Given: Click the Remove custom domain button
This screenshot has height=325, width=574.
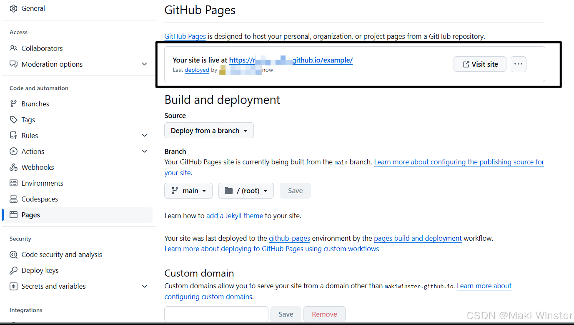Looking at the screenshot, I should [x=324, y=314].
